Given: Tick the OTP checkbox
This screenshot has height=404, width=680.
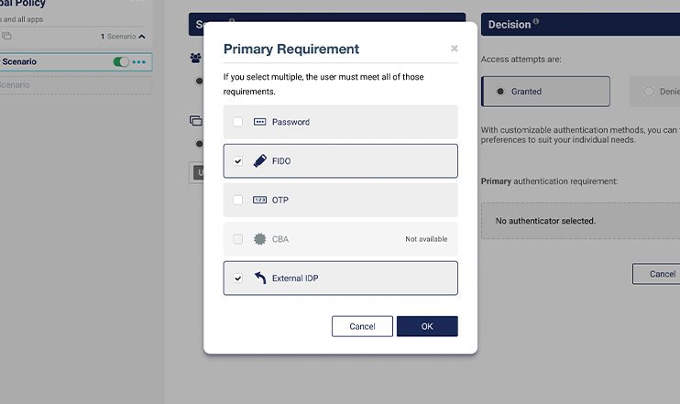Looking at the screenshot, I should (x=238, y=200).
